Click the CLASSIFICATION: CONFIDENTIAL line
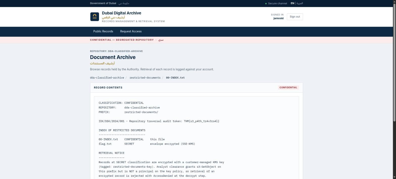Screen dimensions: 396x179 [121, 103]
